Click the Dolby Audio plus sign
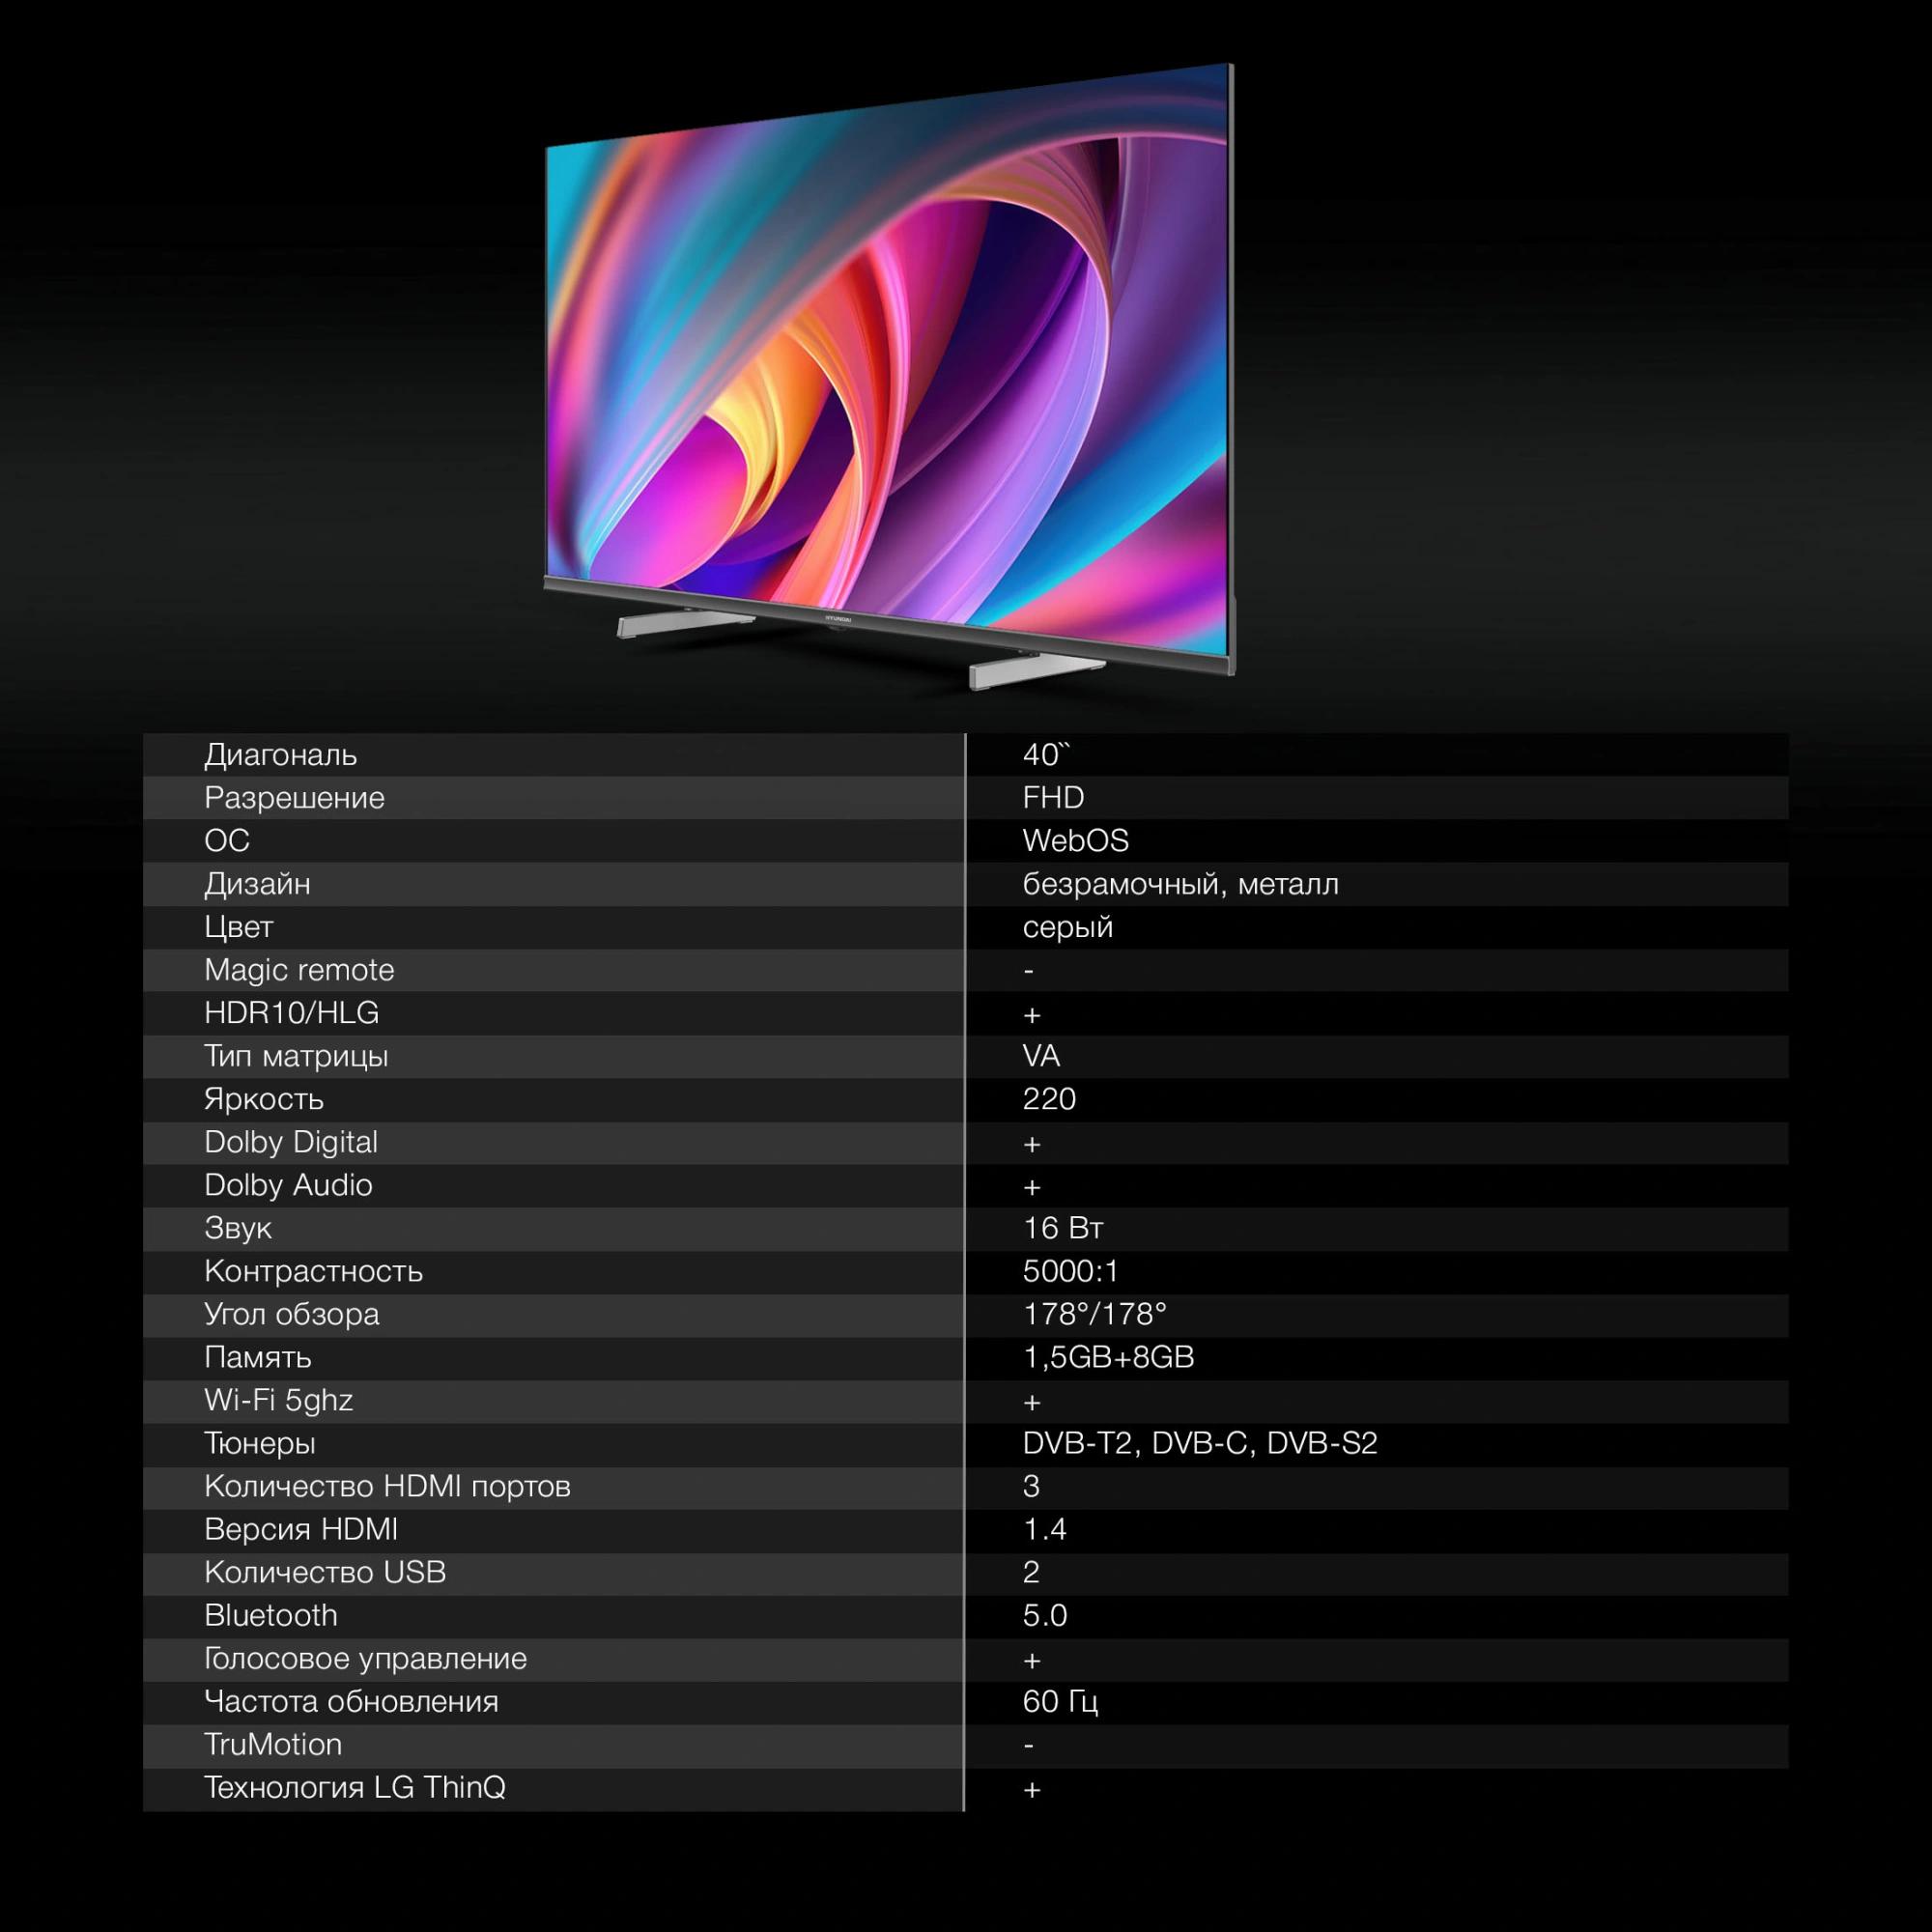1932x1932 pixels. pos(1032,1187)
